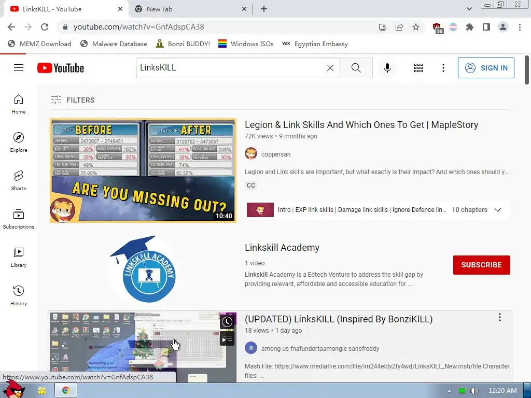Click the address bar URL

coord(138,27)
